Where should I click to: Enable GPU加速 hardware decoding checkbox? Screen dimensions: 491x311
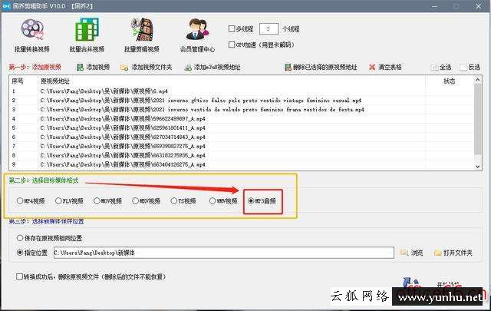coord(232,45)
